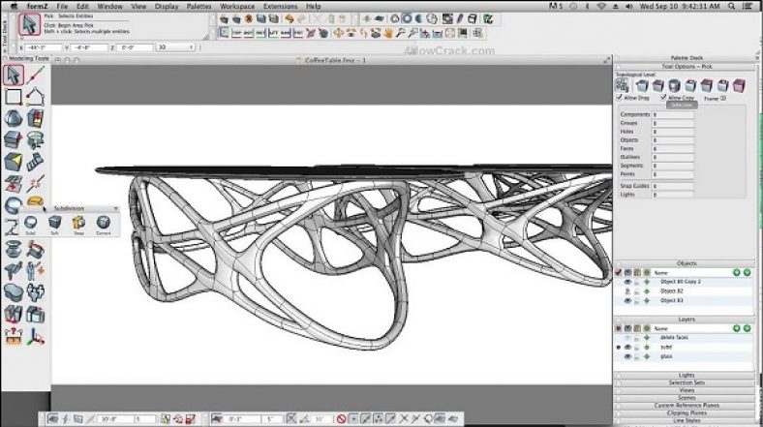Select the Swap subdivision tool icon
This screenshot has width=763, height=427.
pyautogui.click(x=79, y=222)
